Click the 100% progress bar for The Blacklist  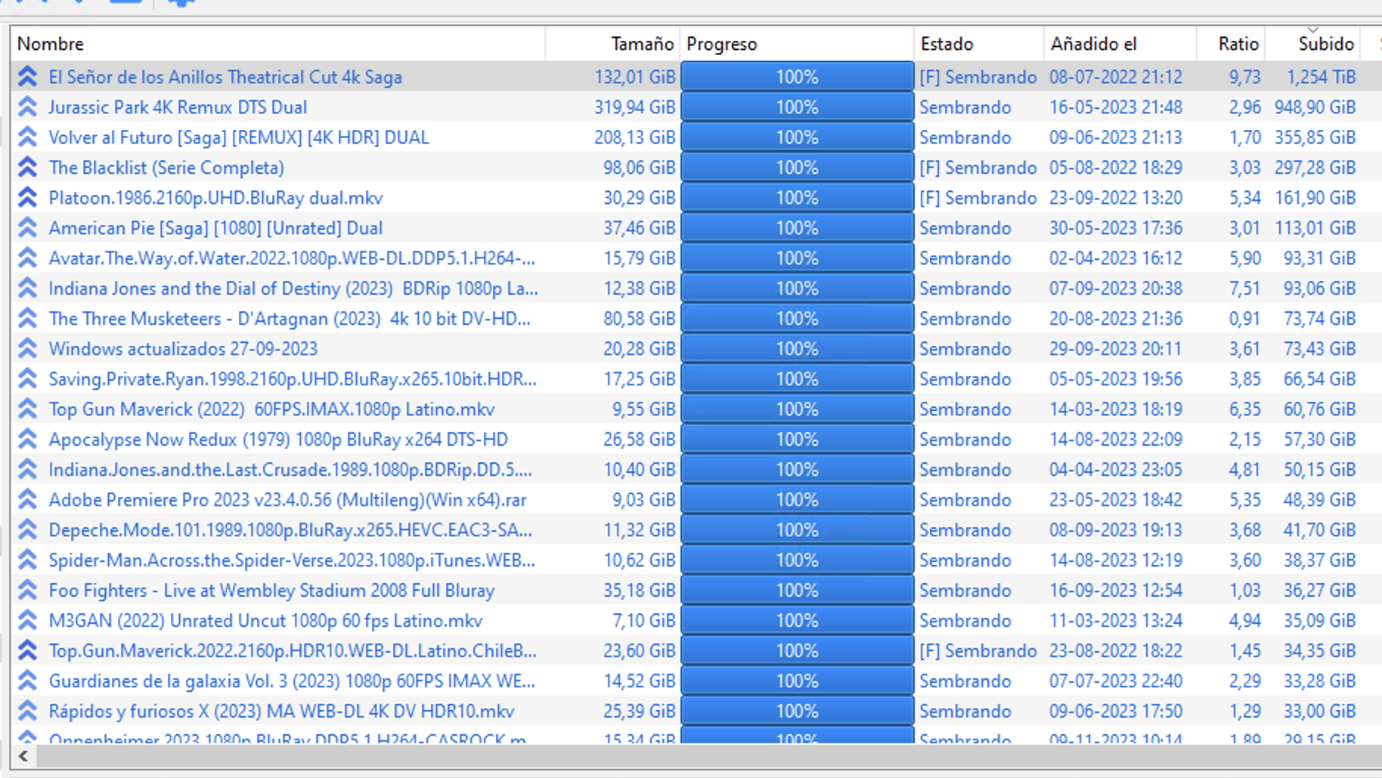[x=797, y=168]
